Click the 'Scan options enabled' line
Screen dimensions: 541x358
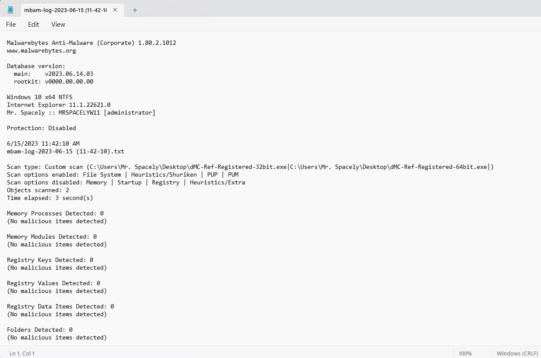point(123,175)
